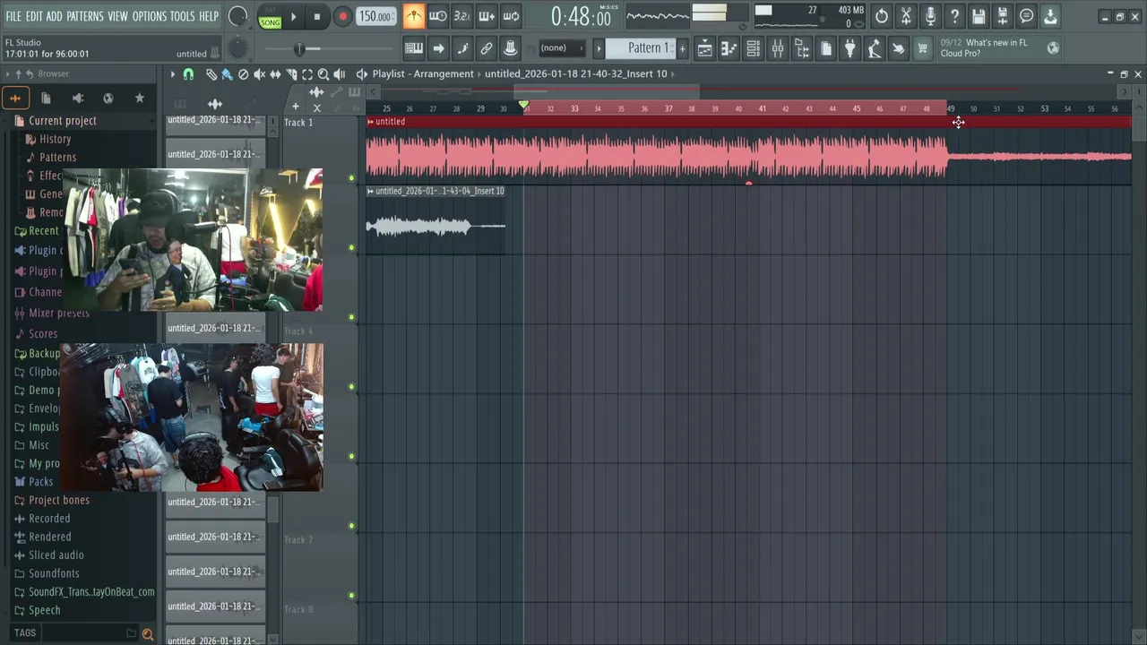This screenshot has width=1147, height=645.
Task: Click the master tuner knob icon
Action: pos(511,48)
